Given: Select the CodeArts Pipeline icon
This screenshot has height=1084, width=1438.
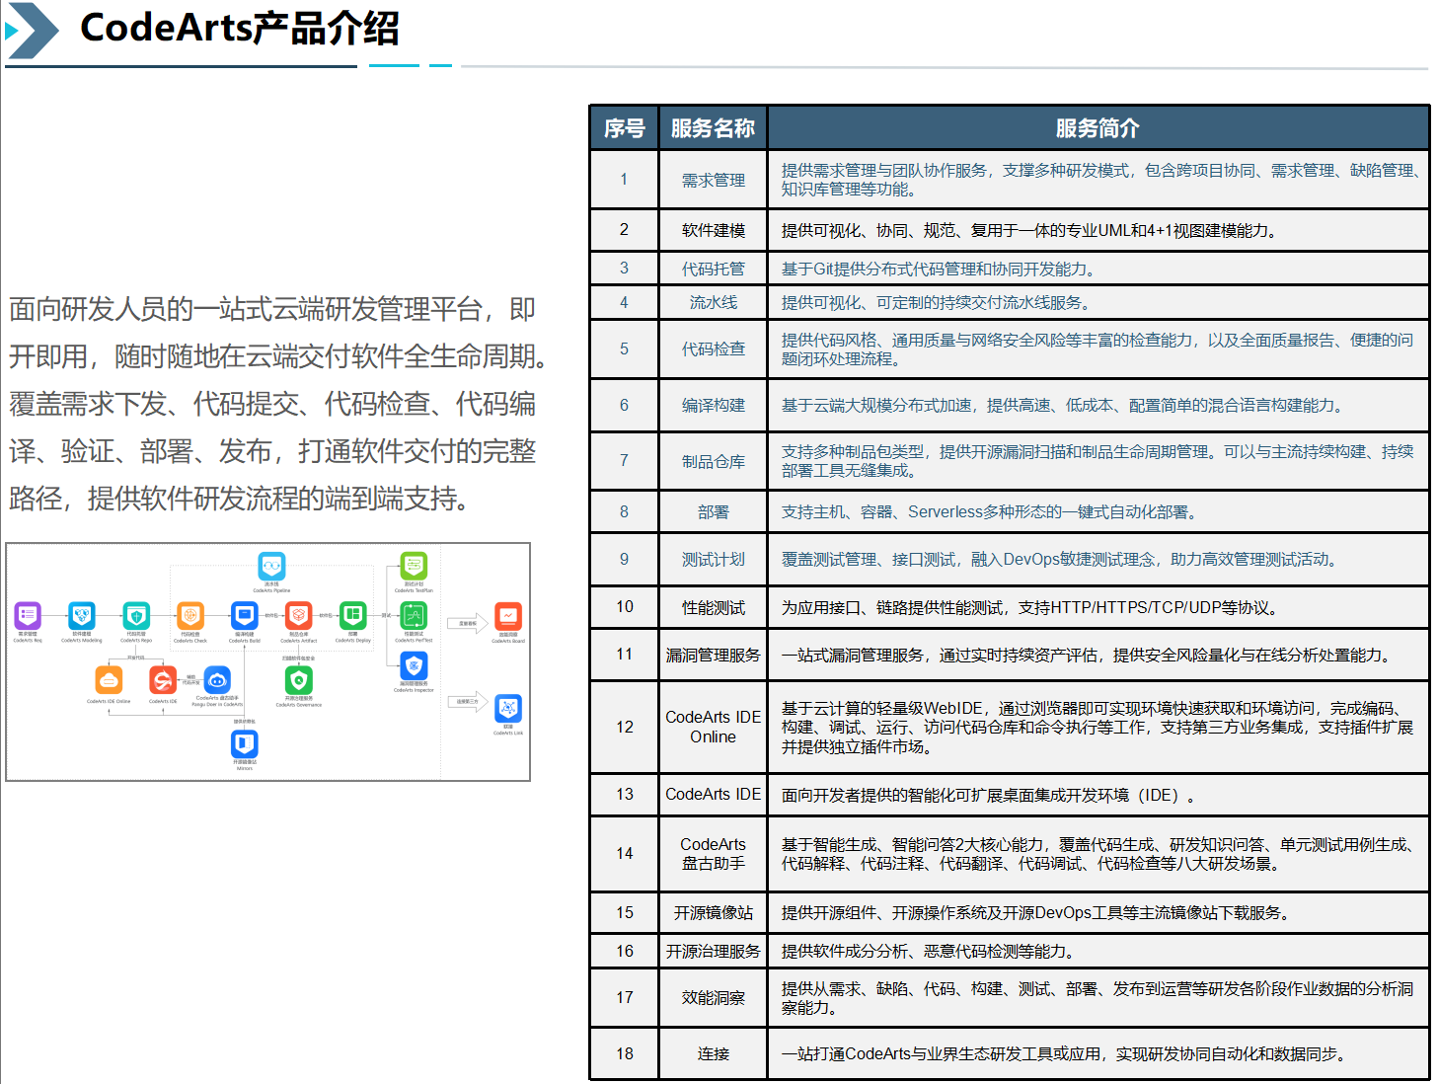Looking at the screenshot, I should [271, 566].
